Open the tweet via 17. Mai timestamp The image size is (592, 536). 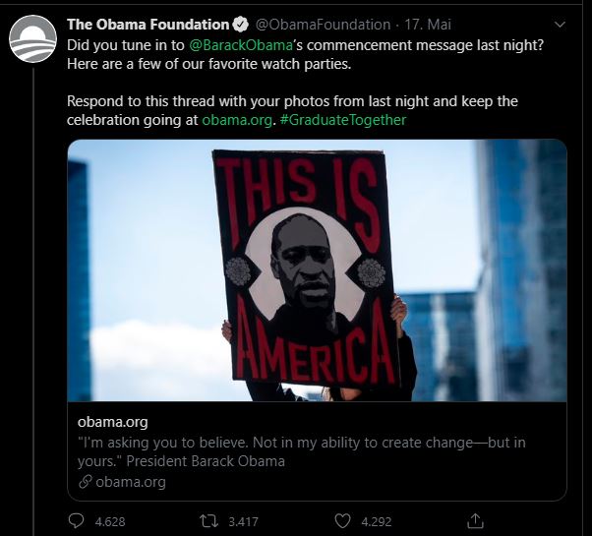tap(428, 25)
